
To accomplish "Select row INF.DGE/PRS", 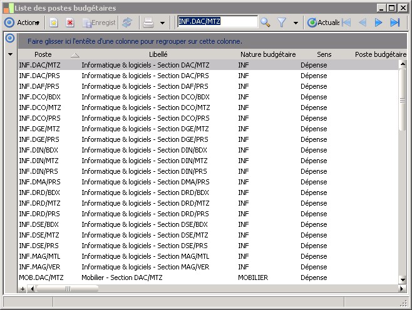I will pos(209,139).
